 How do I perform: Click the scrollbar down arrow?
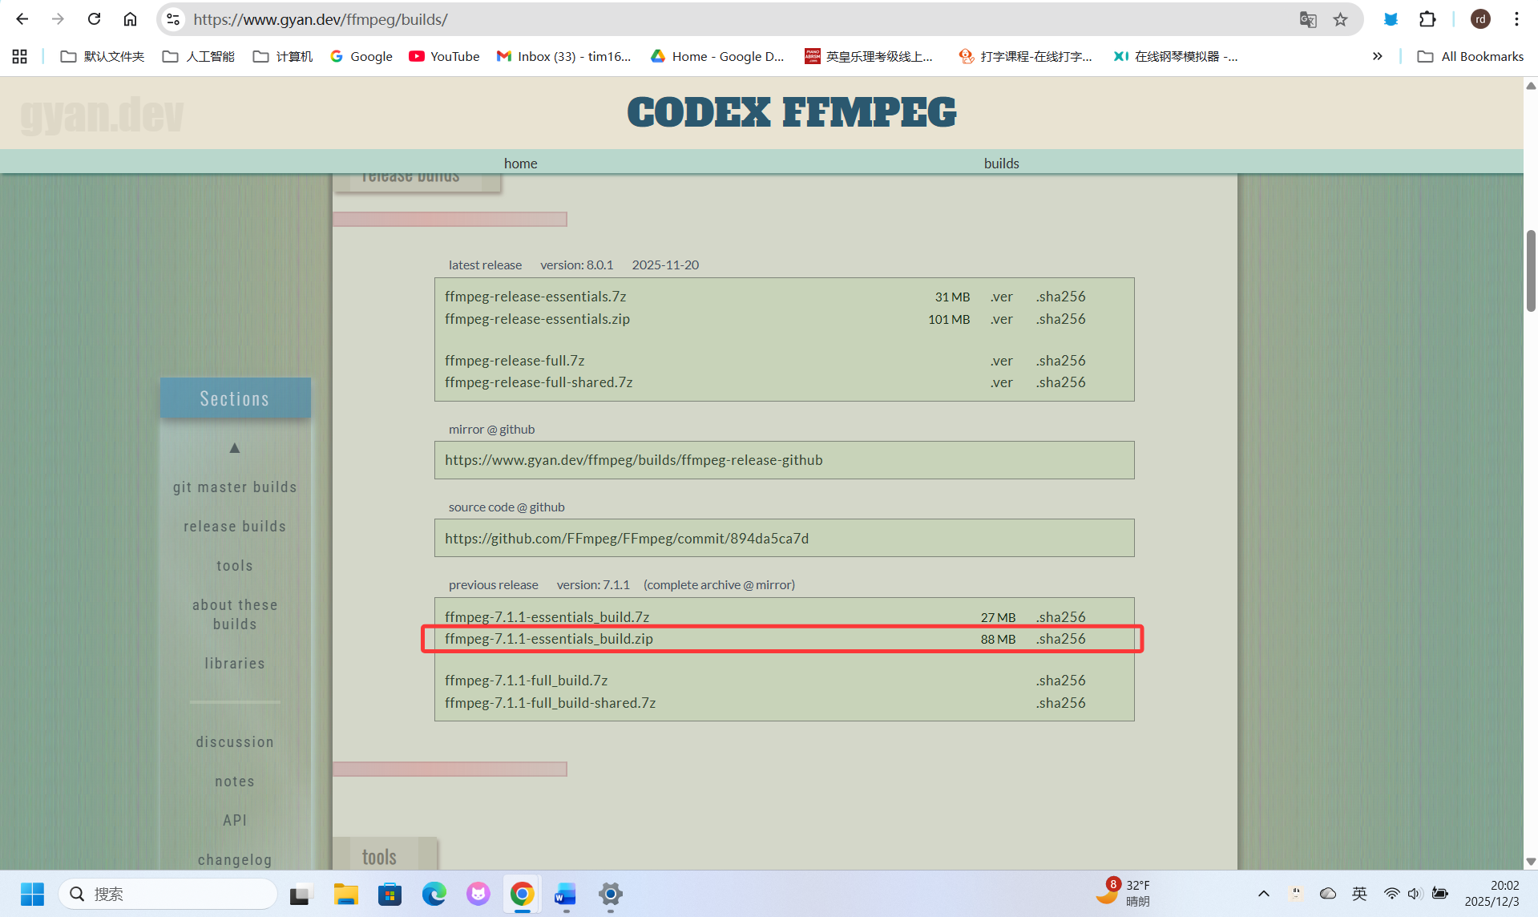pos(1531,862)
